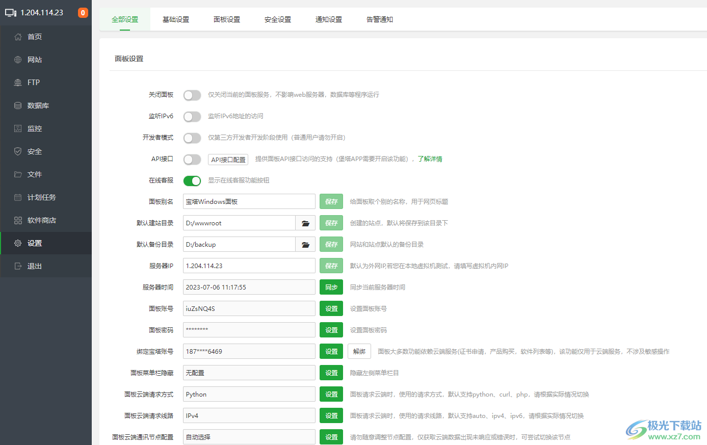Focus the 默认建站目录 path field
Screen dimensions: 707x445
(x=240, y=223)
